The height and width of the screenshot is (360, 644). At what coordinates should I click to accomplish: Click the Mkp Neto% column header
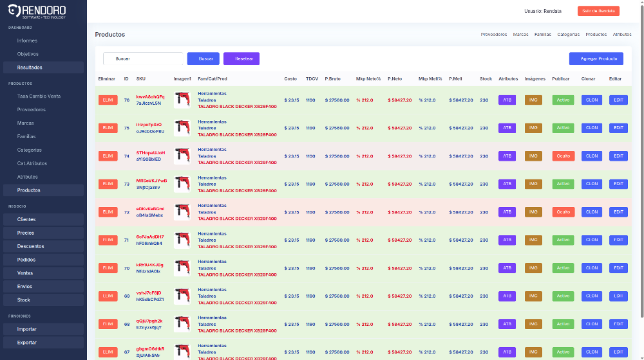(368, 78)
